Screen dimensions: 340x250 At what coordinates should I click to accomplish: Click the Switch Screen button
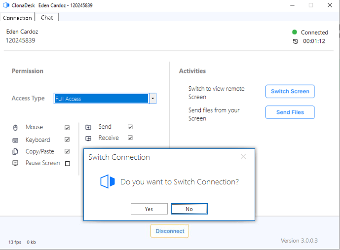pos(290,91)
